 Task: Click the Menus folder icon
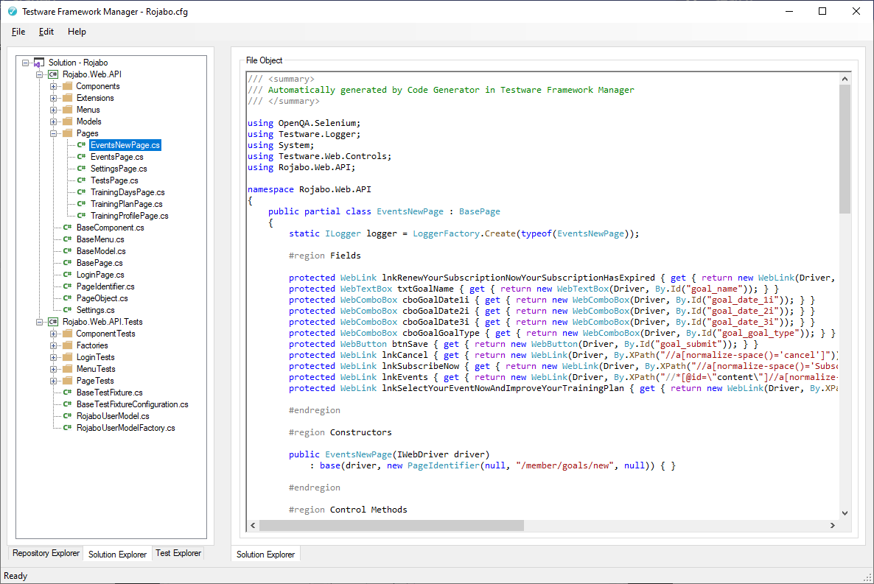68,109
